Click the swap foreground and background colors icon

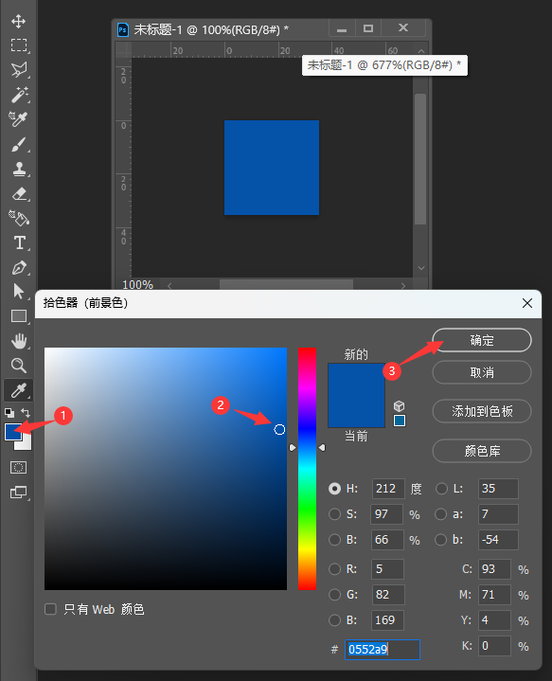pyautogui.click(x=26, y=413)
